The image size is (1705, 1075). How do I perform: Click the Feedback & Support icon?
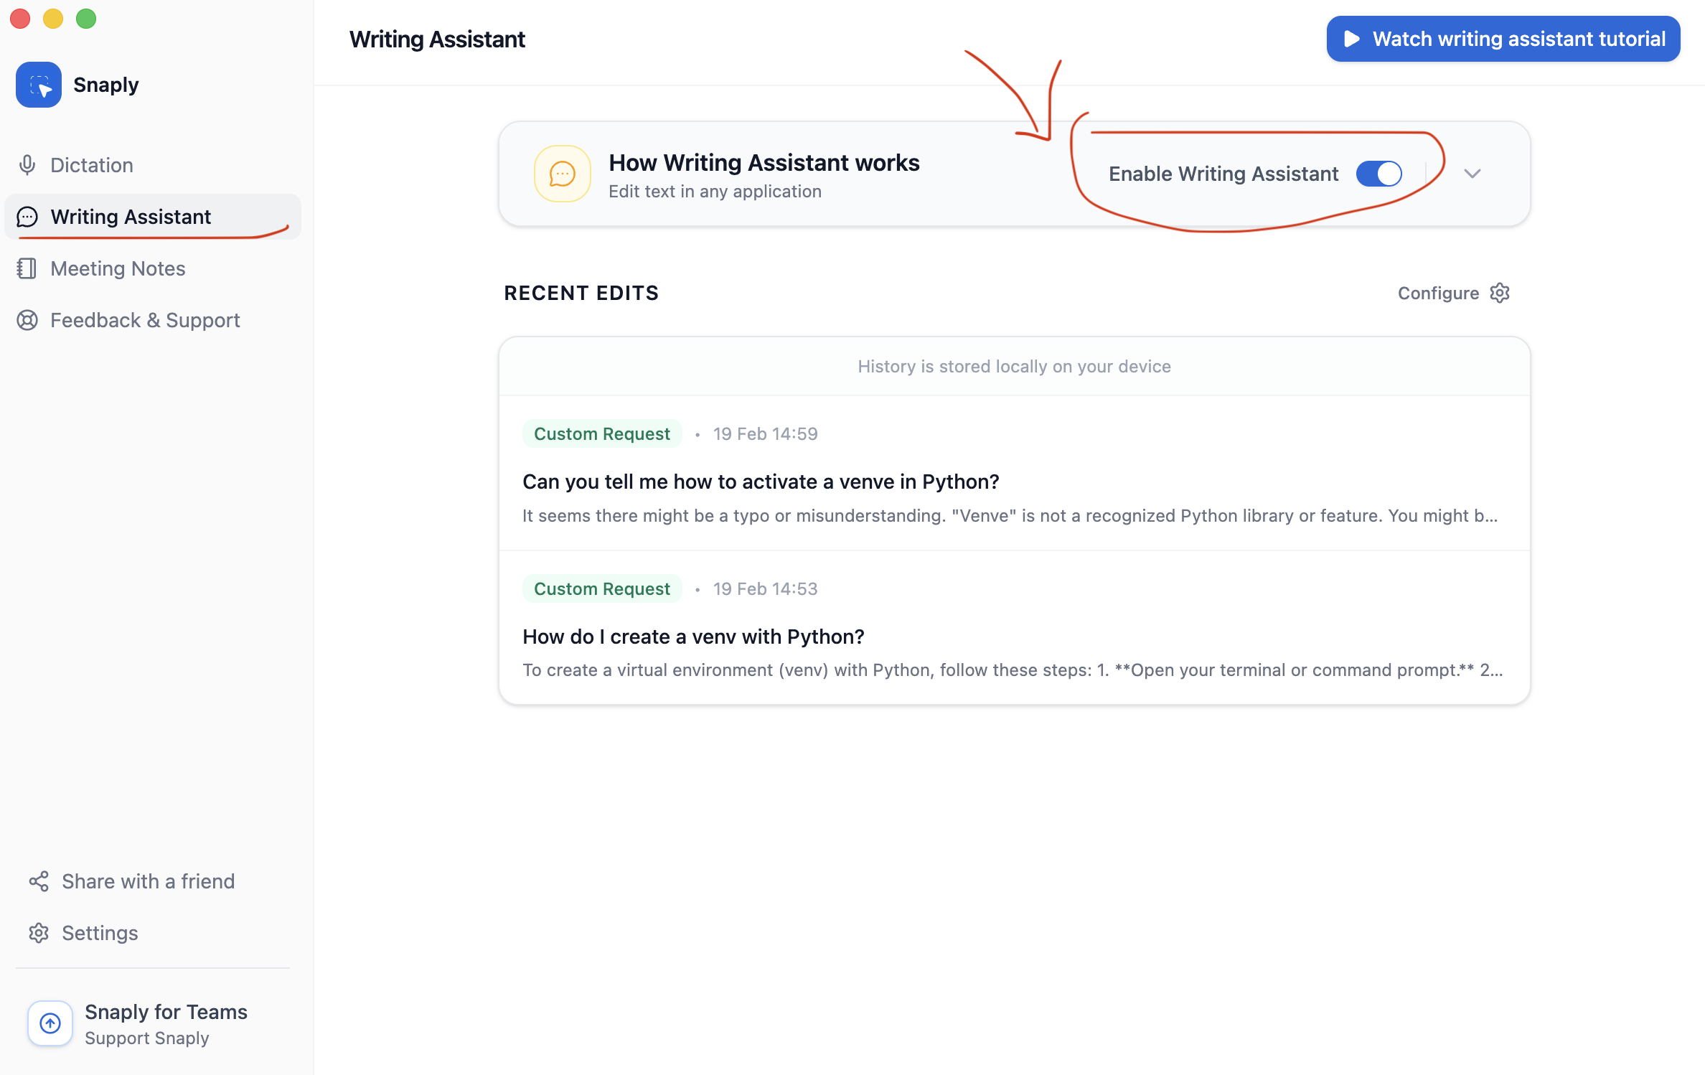[x=27, y=320]
